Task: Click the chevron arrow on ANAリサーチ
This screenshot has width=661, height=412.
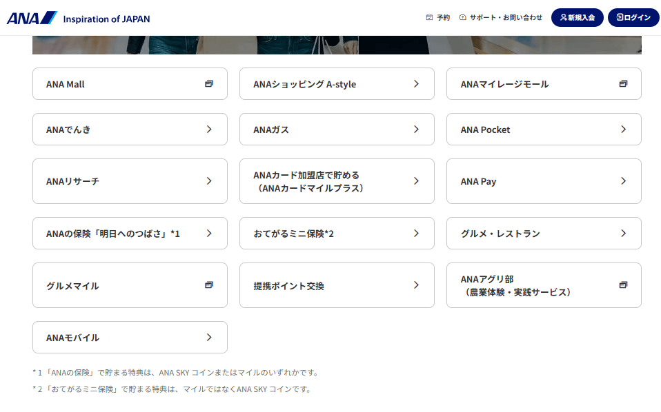Action: click(x=209, y=181)
